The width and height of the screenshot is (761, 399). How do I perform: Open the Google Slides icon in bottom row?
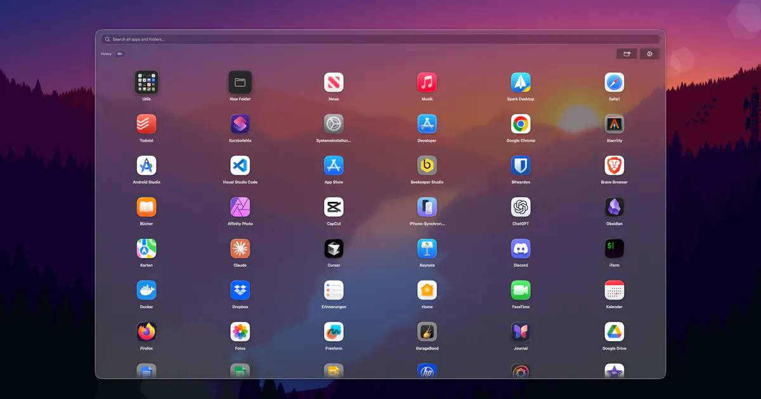pyautogui.click(x=334, y=371)
